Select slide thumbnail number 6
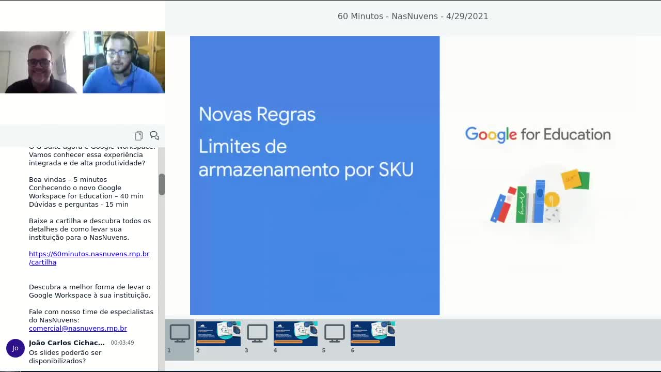Image resolution: width=661 pixels, height=372 pixels. coord(373,334)
